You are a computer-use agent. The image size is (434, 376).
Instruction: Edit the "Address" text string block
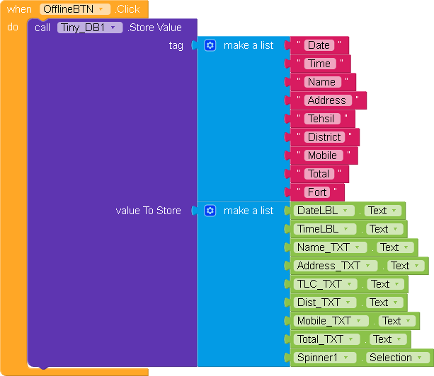[326, 100]
